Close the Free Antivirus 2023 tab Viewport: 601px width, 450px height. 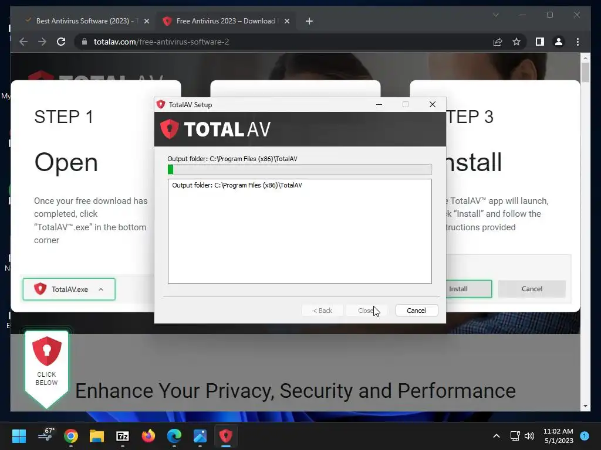pos(286,21)
